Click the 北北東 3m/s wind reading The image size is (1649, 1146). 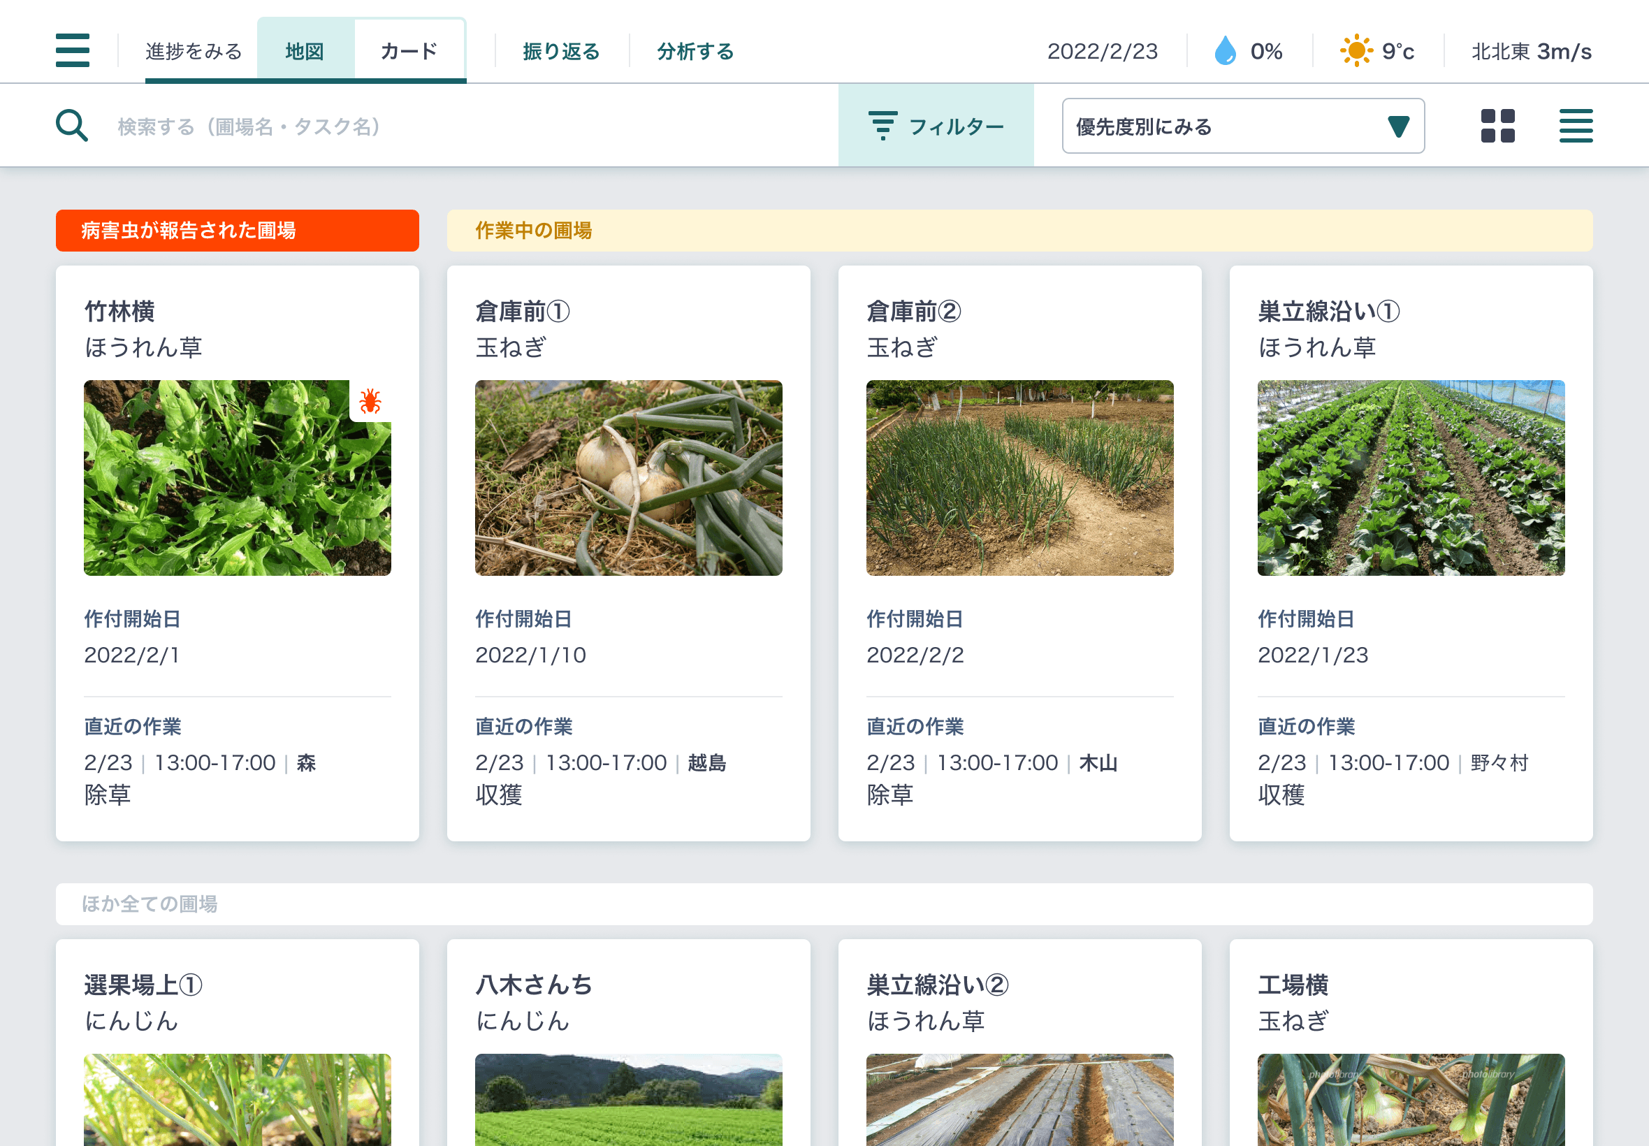tap(1532, 52)
